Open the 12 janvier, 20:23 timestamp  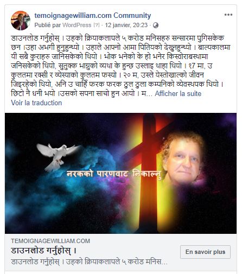click(x=126, y=25)
